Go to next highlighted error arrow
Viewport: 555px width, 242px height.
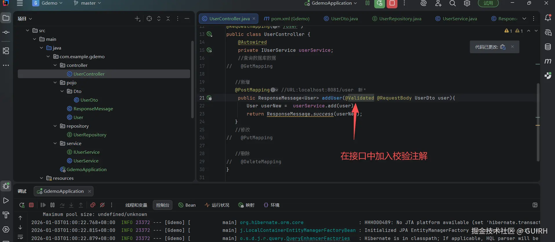point(536,31)
